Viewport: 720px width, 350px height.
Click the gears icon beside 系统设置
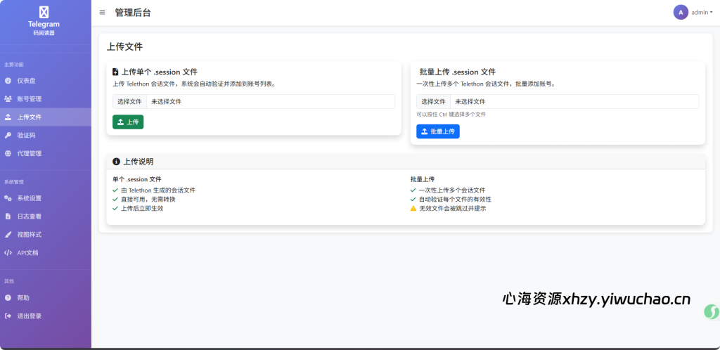pos(8,198)
